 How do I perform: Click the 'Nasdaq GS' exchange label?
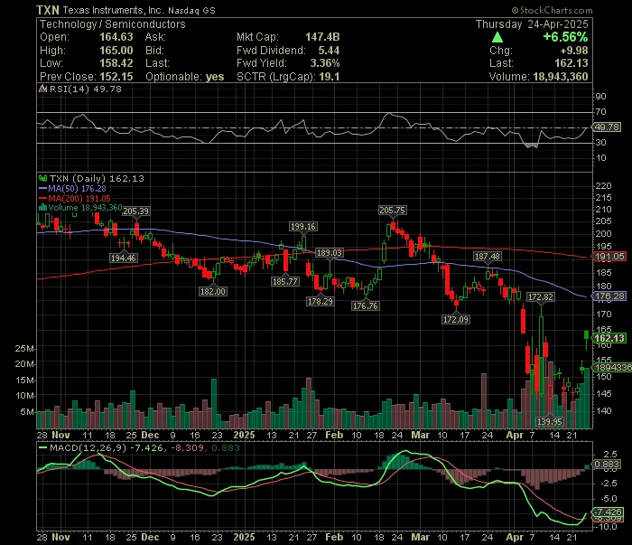tap(191, 11)
